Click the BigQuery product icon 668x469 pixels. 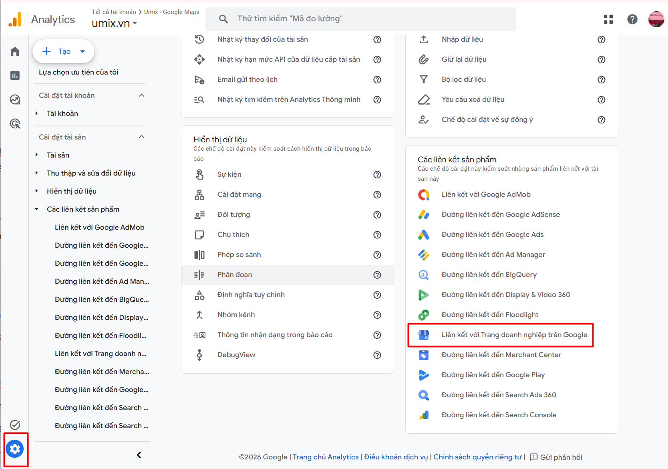pyautogui.click(x=424, y=275)
